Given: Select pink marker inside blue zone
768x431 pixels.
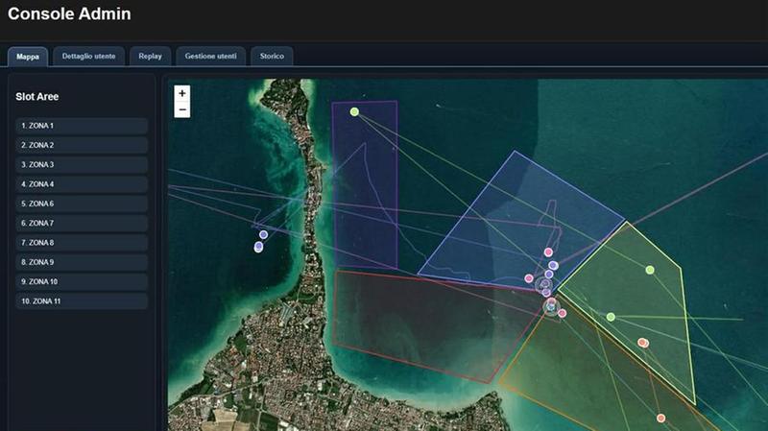Looking at the screenshot, I should point(548,252).
